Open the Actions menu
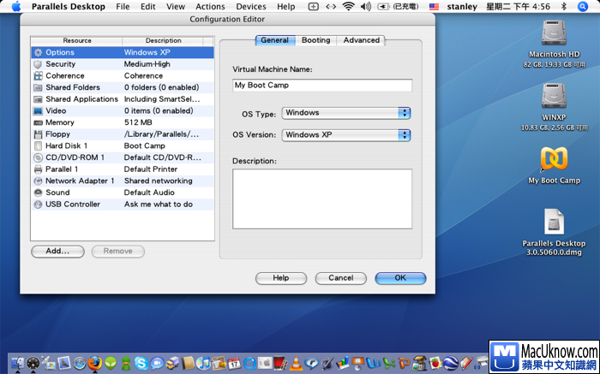Image resolution: width=600 pixels, height=374 pixels. point(210,7)
